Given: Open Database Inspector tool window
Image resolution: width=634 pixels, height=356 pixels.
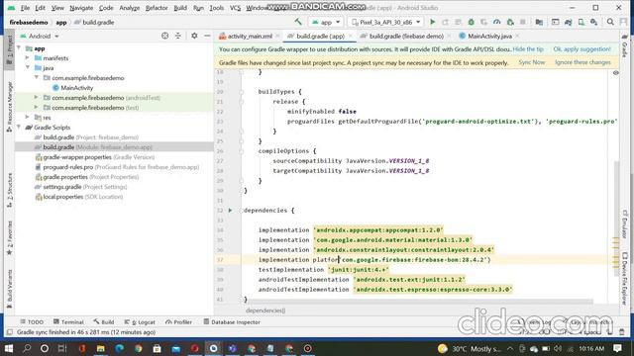Looking at the screenshot, I should tap(232, 321).
